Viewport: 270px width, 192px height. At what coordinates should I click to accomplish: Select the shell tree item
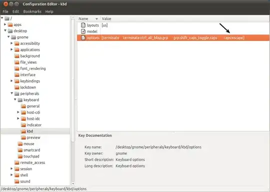point(24,175)
